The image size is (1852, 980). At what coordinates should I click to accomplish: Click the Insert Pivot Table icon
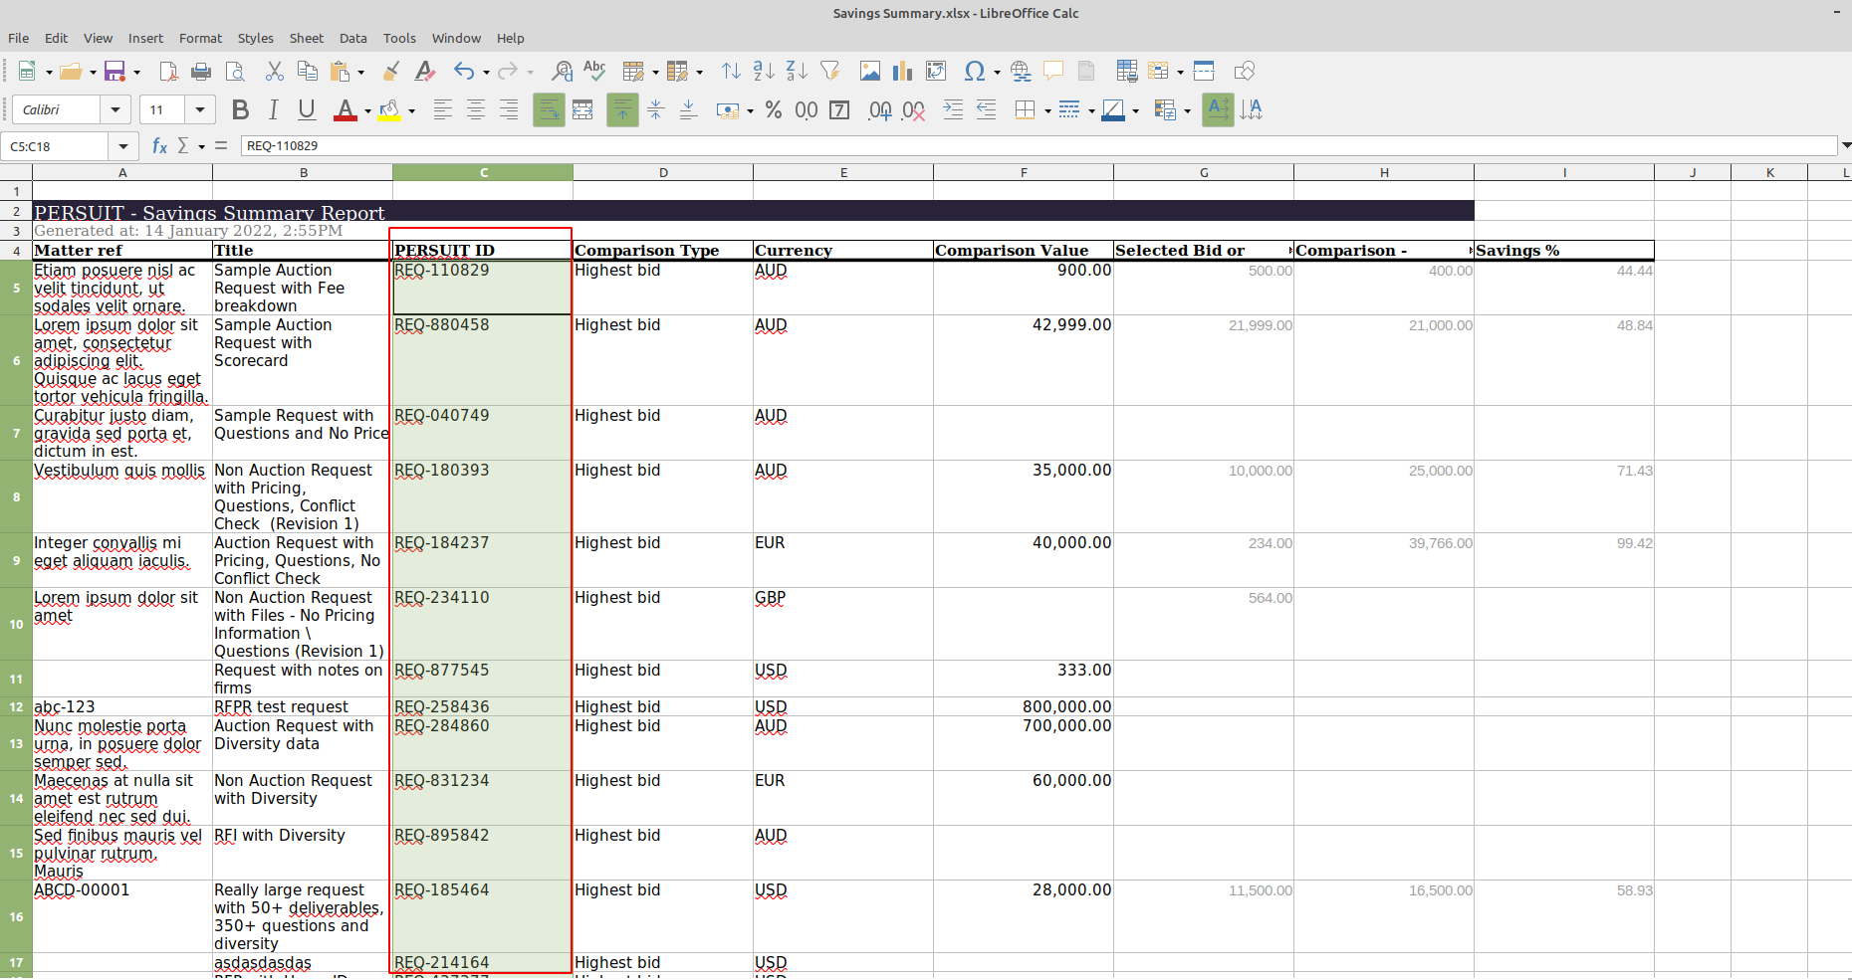click(936, 72)
